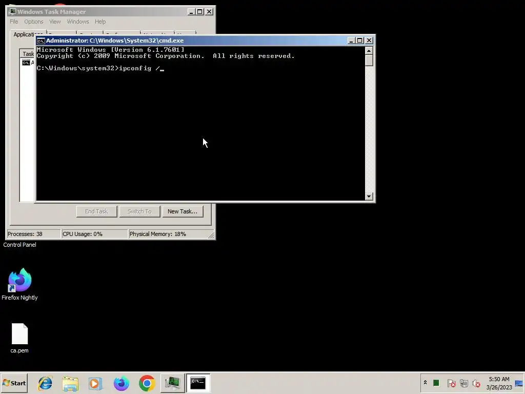Screen dimensions: 525x394
Task: Minimize the Windows Task Manager window
Action: 191,12
